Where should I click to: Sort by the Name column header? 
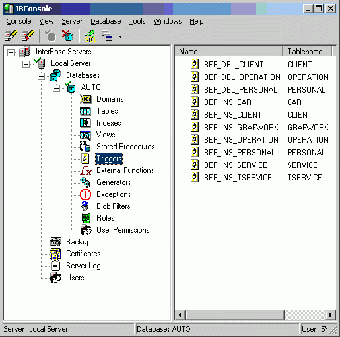[x=228, y=52]
